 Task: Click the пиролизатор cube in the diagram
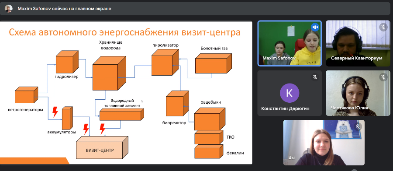point(165,62)
